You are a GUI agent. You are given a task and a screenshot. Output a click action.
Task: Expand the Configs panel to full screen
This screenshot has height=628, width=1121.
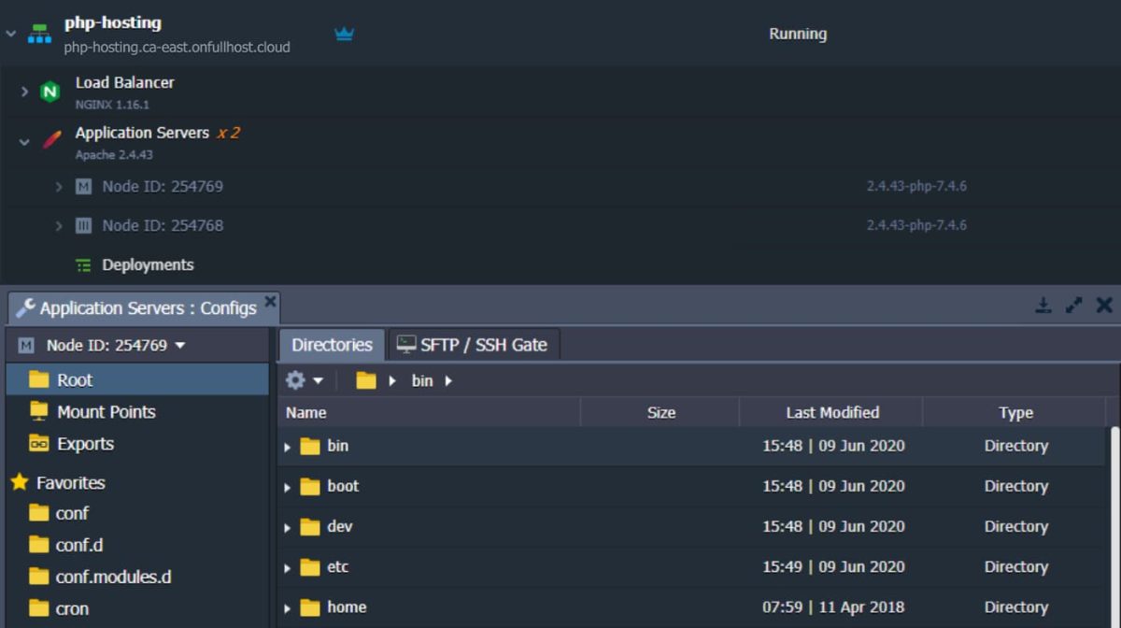click(x=1073, y=306)
